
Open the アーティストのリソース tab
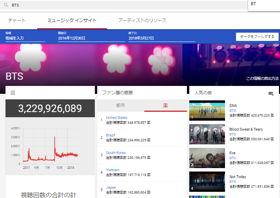[x=142, y=20]
